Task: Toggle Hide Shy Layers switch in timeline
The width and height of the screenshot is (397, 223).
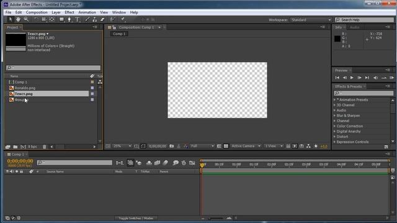Action: 149,163
